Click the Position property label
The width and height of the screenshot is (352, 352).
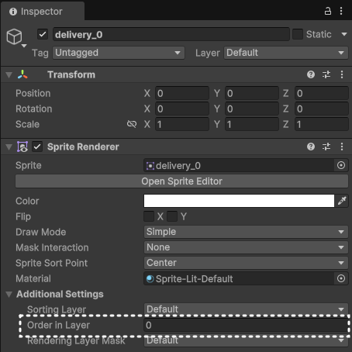33,93
